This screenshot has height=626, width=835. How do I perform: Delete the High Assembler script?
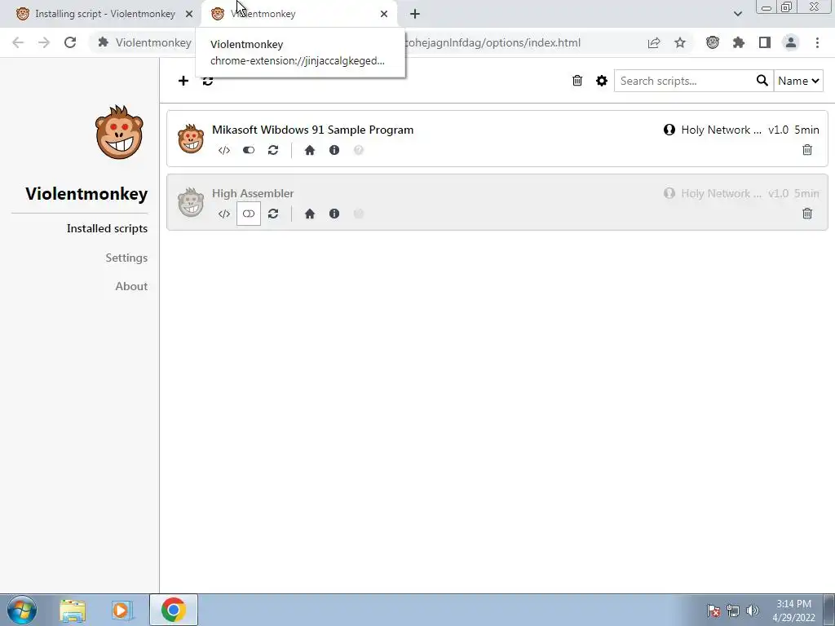point(807,214)
